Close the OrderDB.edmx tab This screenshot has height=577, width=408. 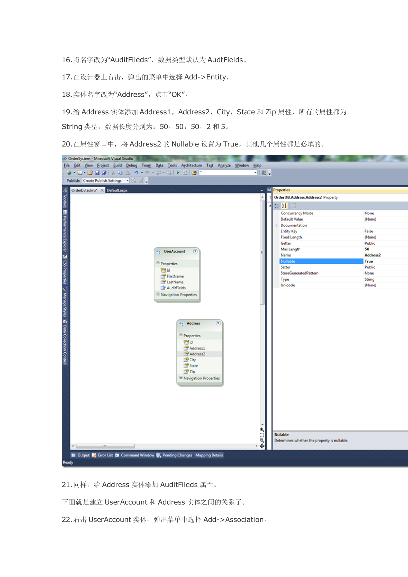102,190
